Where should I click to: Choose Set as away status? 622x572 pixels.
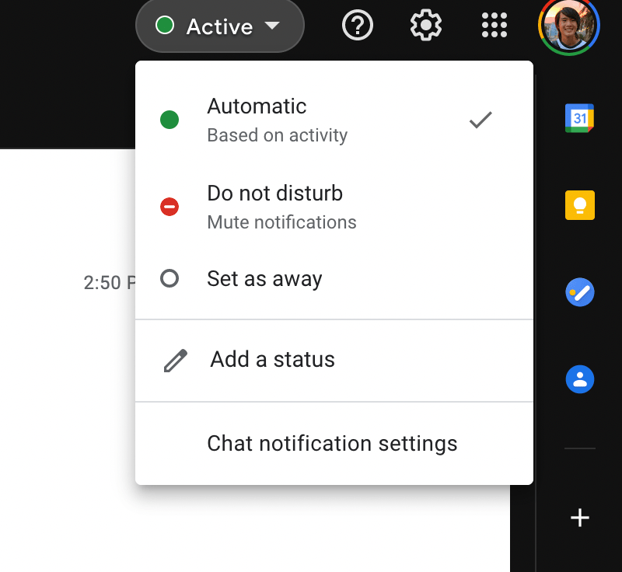click(x=264, y=279)
